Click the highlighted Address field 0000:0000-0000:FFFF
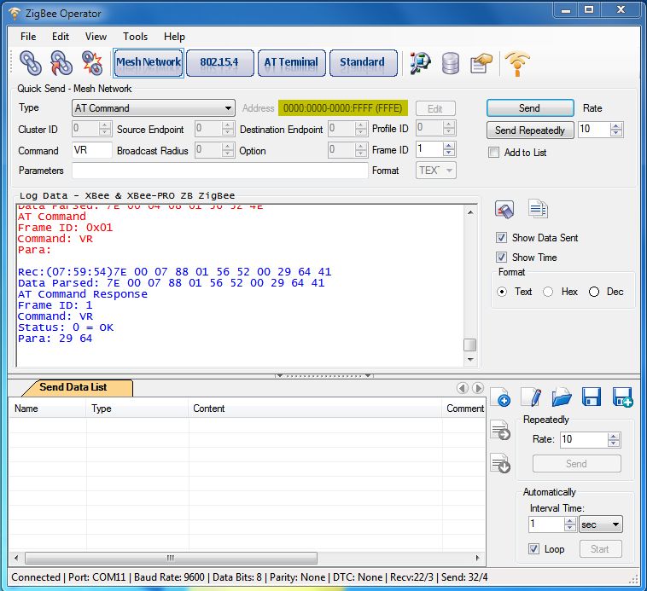647x591 pixels. (x=343, y=108)
